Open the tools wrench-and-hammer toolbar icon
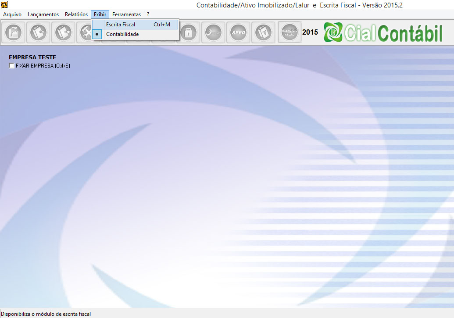Image resolution: width=454 pixels, height=318 pixels. point(84,32)
